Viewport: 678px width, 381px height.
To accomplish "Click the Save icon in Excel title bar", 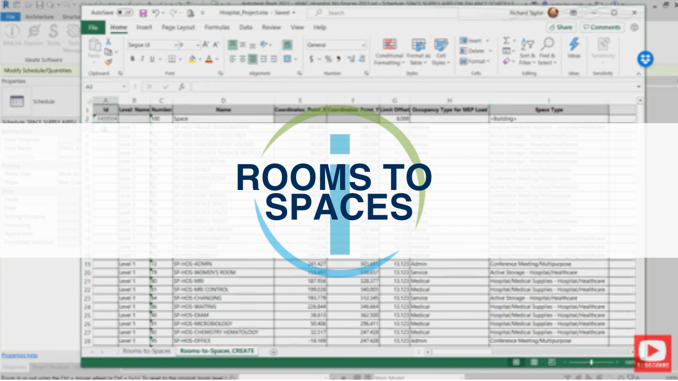I will coord(143,13).
